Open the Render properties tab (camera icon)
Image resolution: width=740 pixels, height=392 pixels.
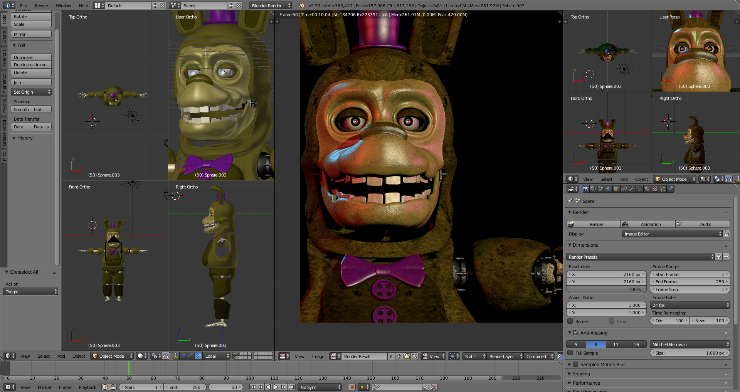[x=585, y=189]
